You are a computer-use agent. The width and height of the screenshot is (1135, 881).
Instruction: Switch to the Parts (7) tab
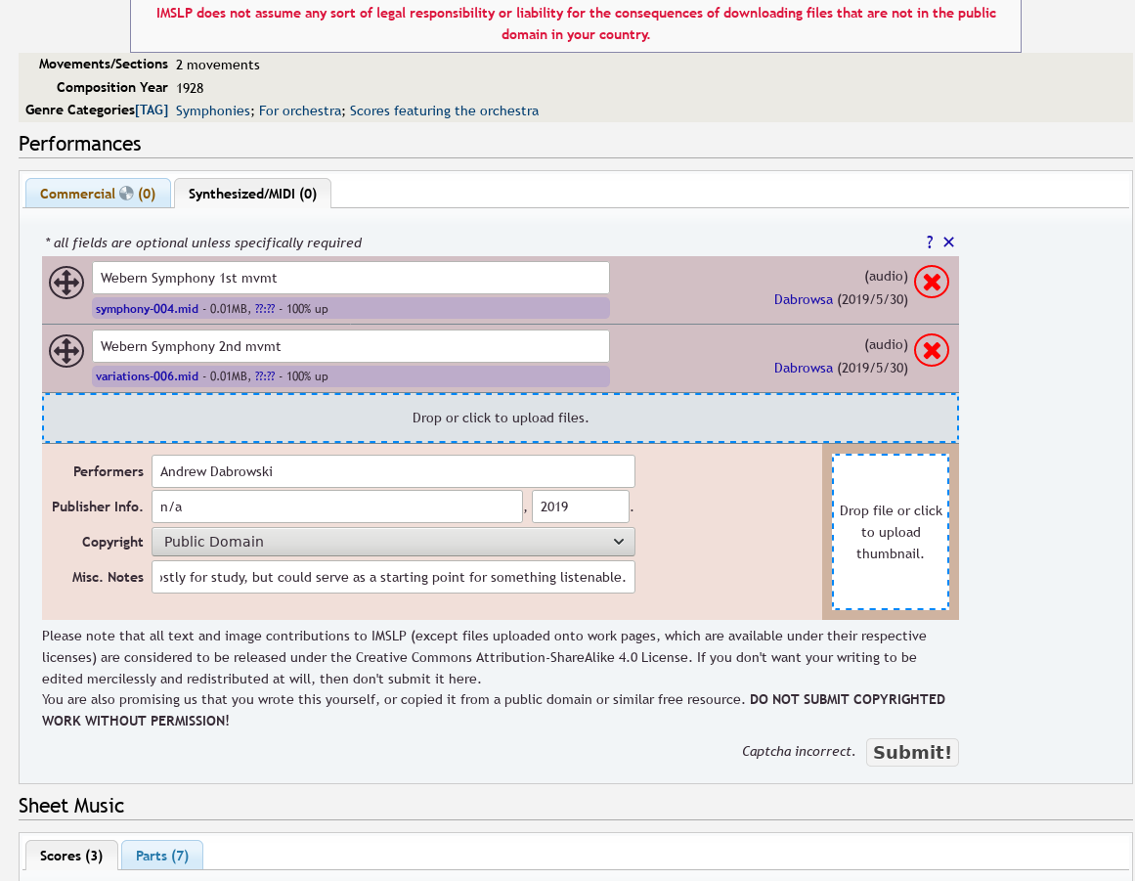162,856
